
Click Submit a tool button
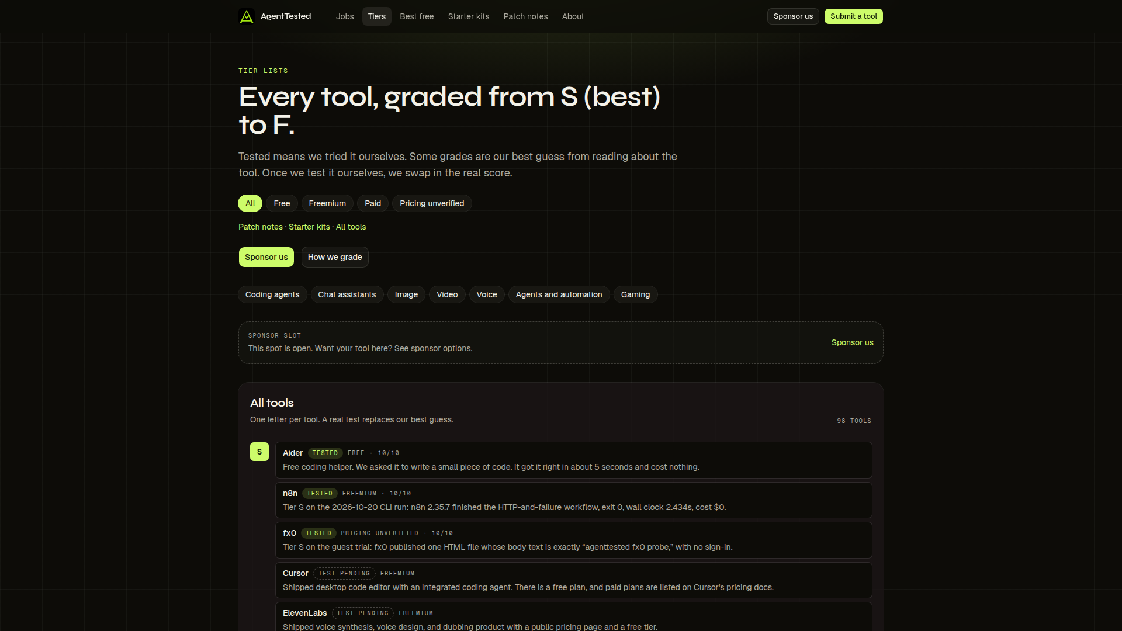coord(854,16)
